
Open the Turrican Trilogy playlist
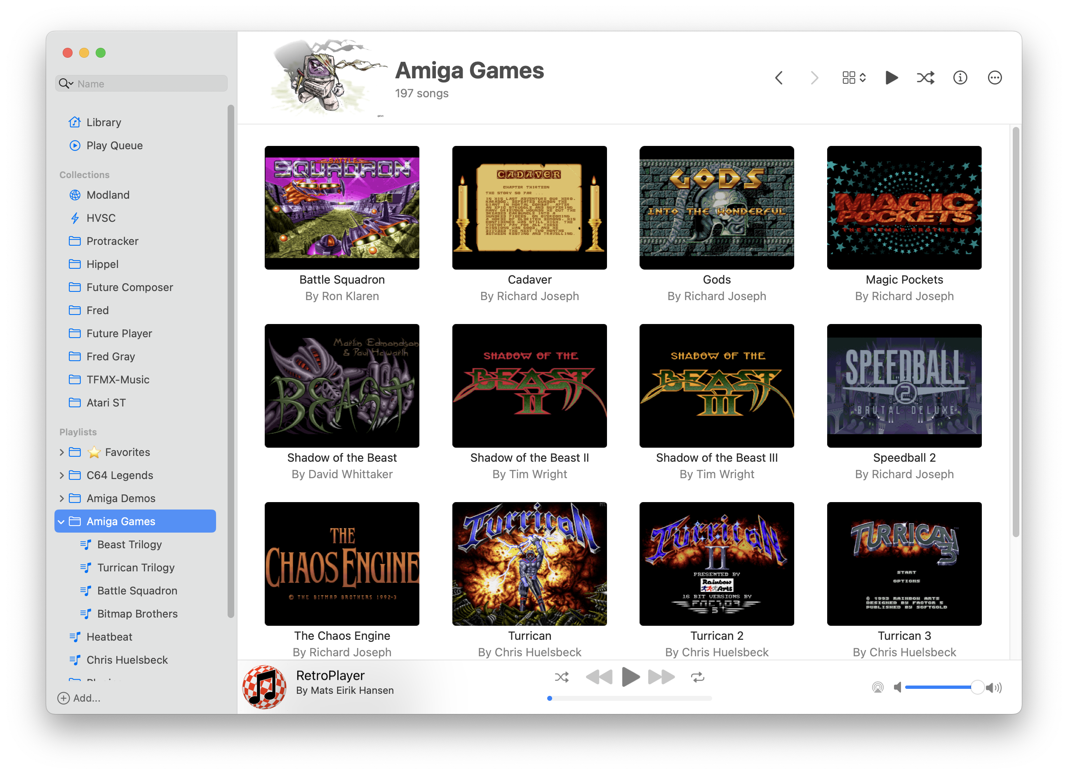point(136,567)
